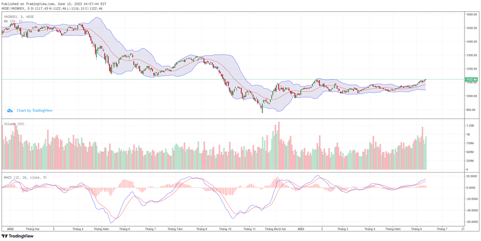Click the 2022 year marker on time axis
The width and height of the screenshot is (481, 241).
(10, 229)
